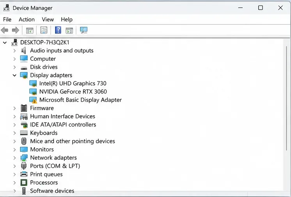Screen dimensions: 291x197
Task: Click the Intel(R) UHD Graphics 730 device icon
Action: click(33, 83)
